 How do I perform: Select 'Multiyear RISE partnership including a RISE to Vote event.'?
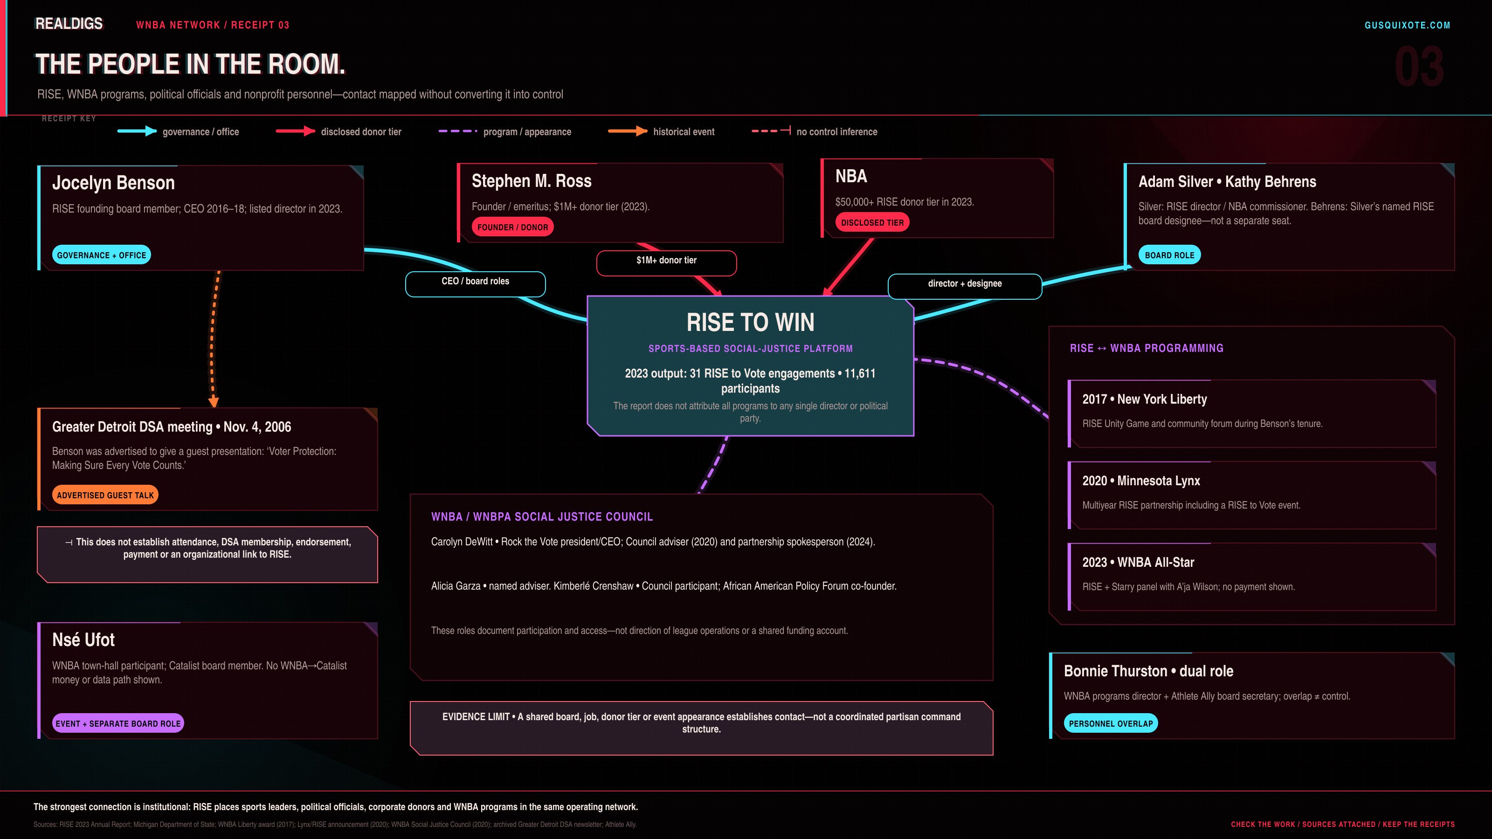click(1191, 505)
